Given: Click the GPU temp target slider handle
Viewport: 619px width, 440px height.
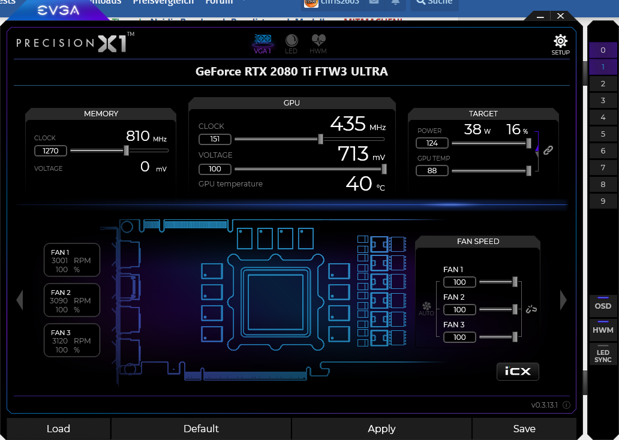Looking at the screenshot, I should coord(528,170).
